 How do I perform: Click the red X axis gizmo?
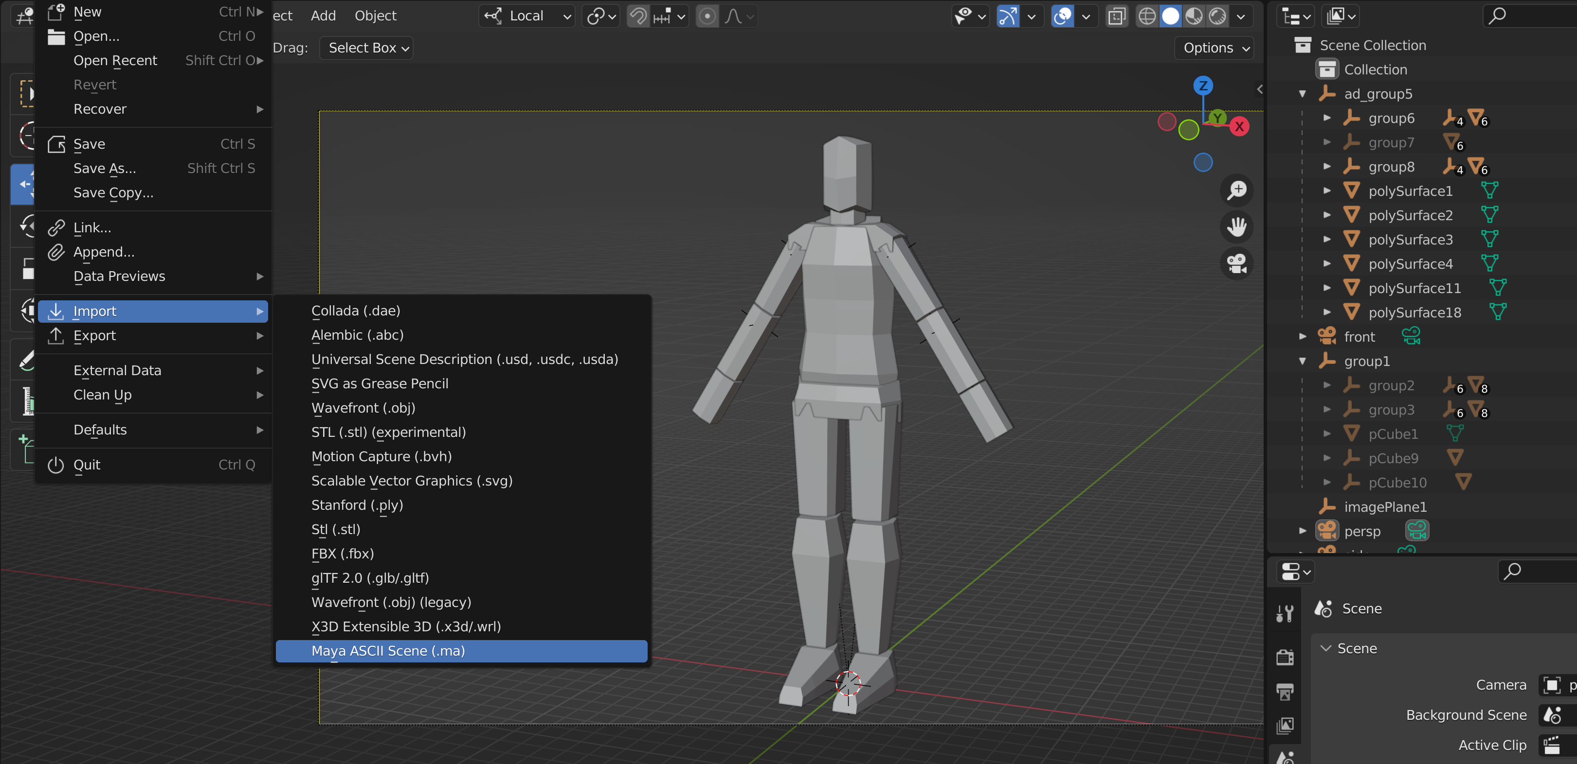point(1239,127)
